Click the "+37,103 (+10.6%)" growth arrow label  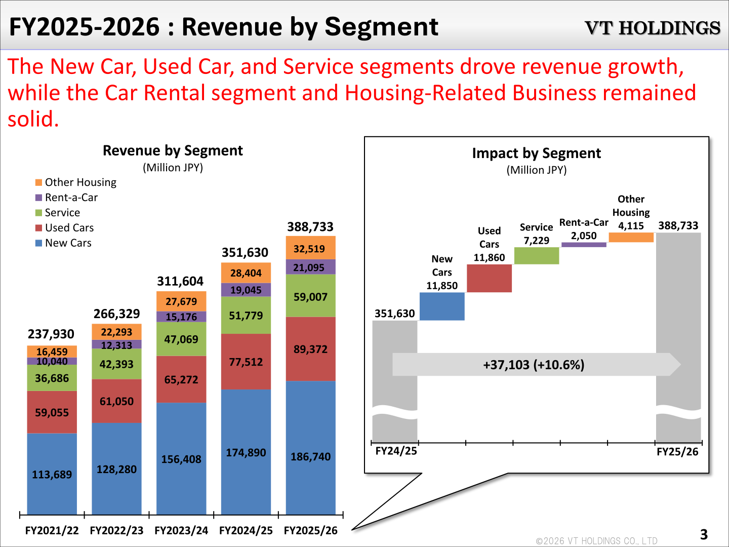534,365
